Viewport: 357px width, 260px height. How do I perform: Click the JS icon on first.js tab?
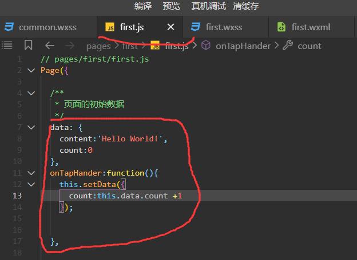[110, 27]
